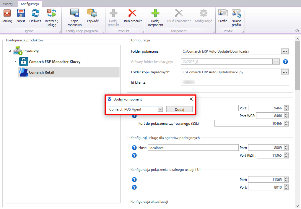Click the Usuń komponent X icon
Image resolution: width=301 pixels, height=209 pixels.
click(179, 13)
